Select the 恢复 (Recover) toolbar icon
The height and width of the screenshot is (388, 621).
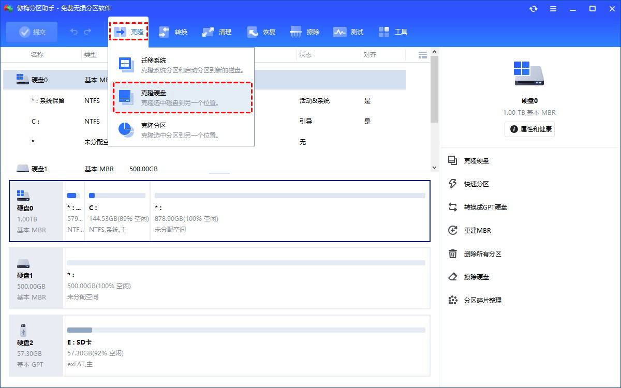pos(261,32)
